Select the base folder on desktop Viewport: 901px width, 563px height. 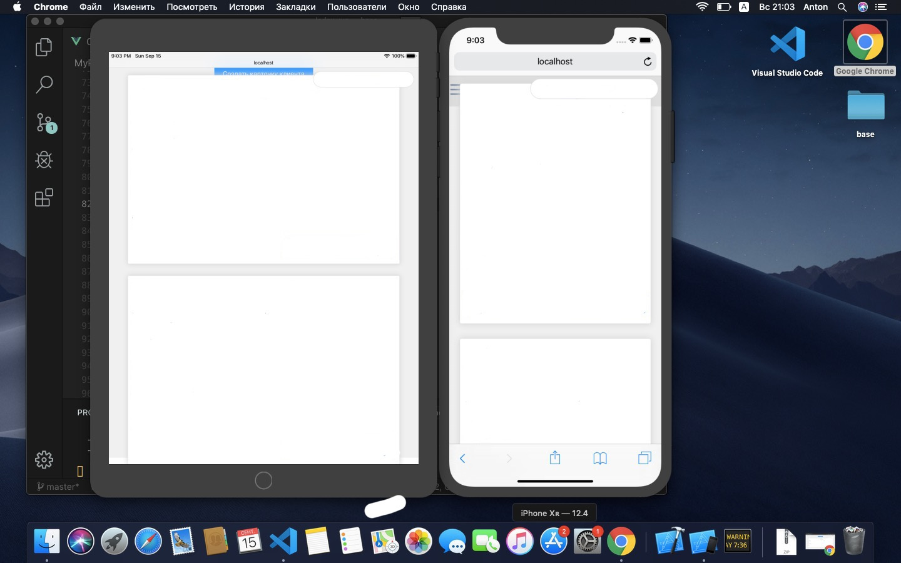click(x=865, y=113)
